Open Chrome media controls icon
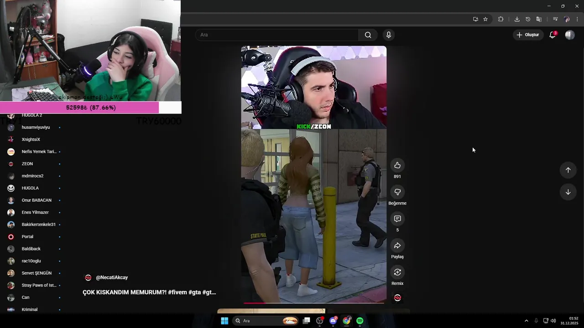The image size is (584, 328). coord(555,19)
